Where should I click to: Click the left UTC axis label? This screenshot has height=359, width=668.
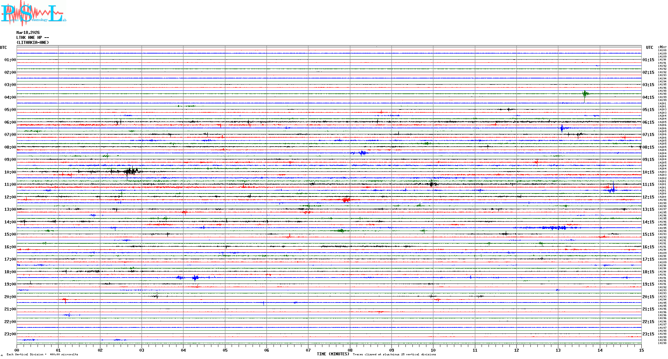[3, 48]
